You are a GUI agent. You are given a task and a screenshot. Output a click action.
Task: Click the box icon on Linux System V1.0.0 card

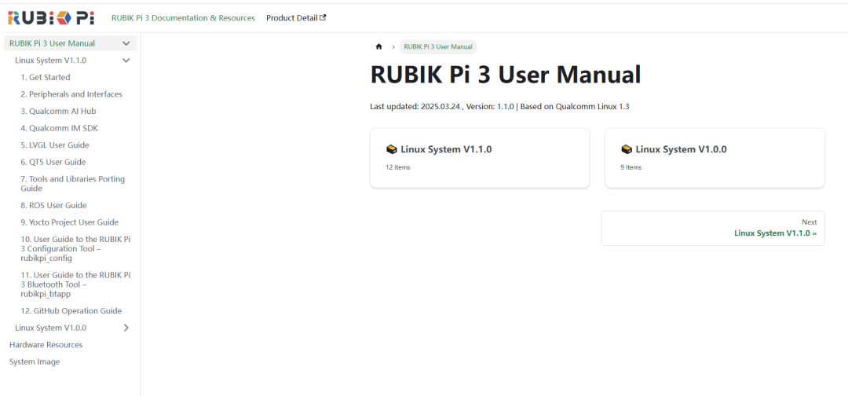[x=627, y=149]
